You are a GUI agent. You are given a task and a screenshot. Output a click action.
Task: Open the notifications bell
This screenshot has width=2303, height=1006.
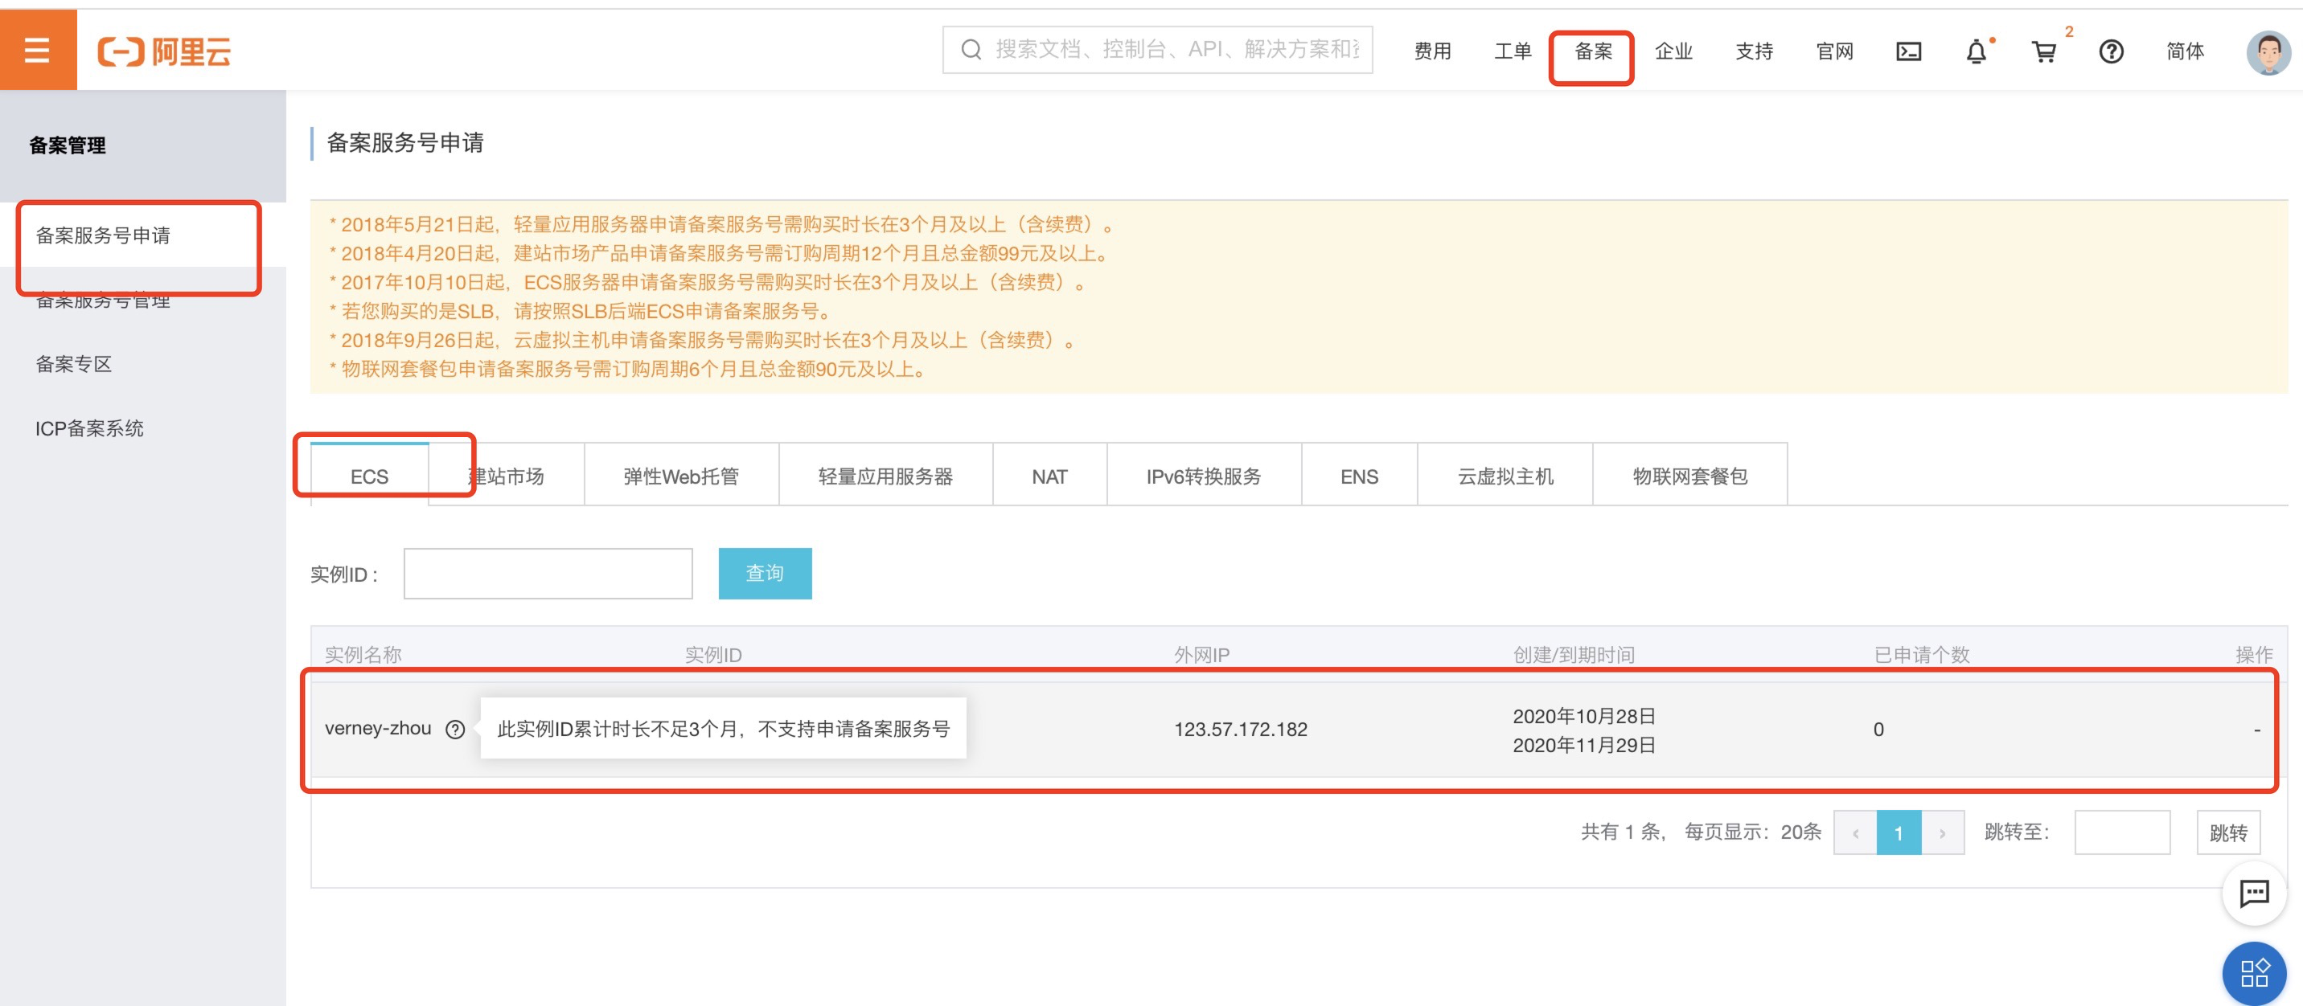point(1976,51)
